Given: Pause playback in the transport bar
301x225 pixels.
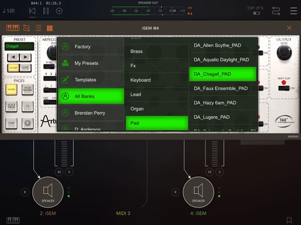Looking at the screenshot, I should (46, 11).
